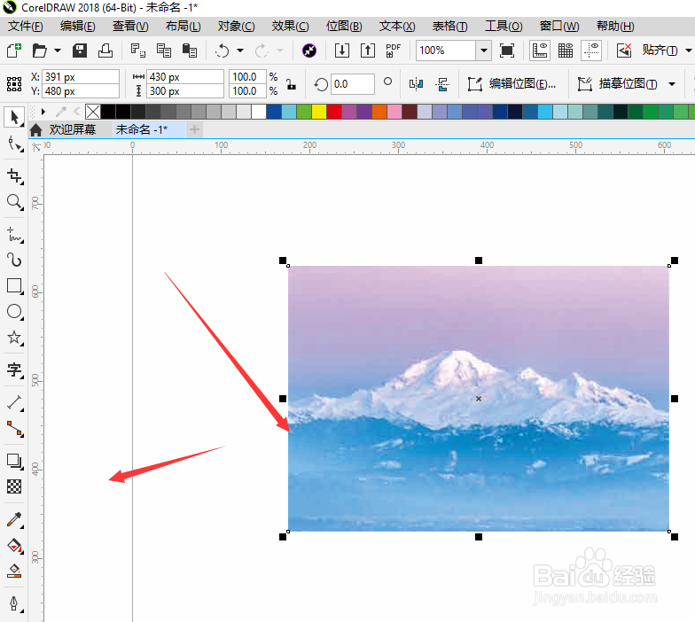
Task: Expand the color palette flyout arrow
Action: [43, 112]
